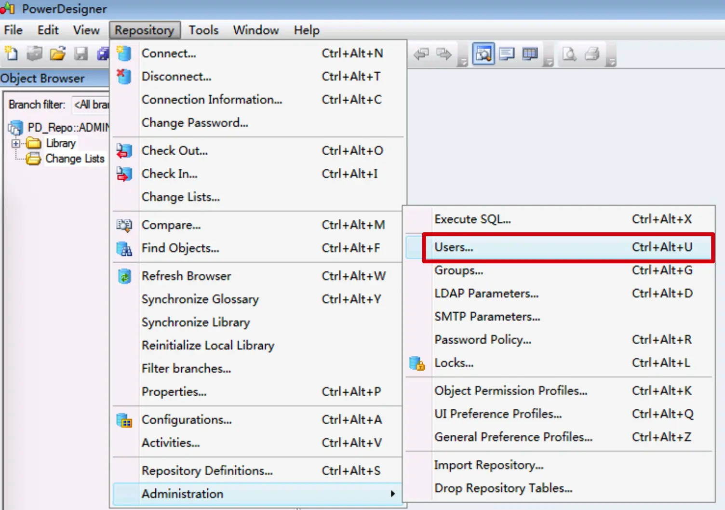Open UI Preference Profiles... entry

click(559, 414)
